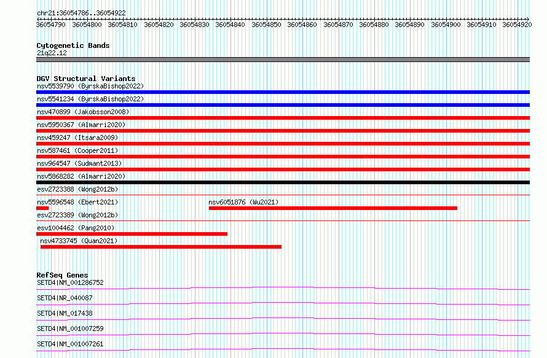Click ruler position 36054830
The image size is (547, 358).
click(195, 25)
